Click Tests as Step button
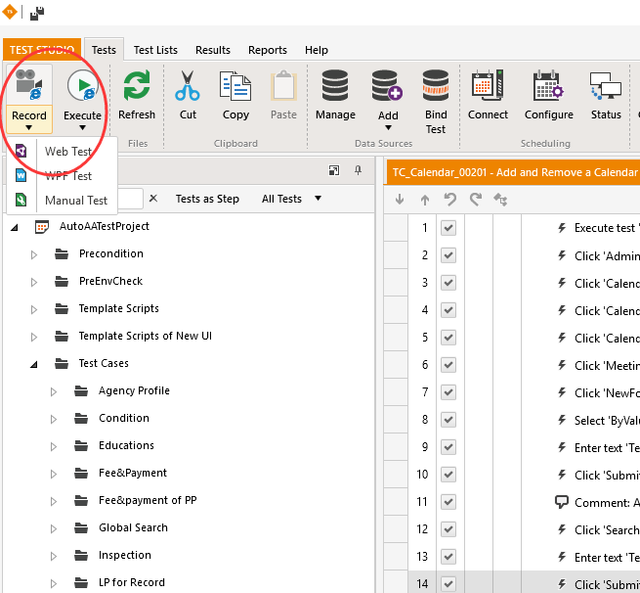The width and height of the screenshot is (640, 593). point(207,199)
